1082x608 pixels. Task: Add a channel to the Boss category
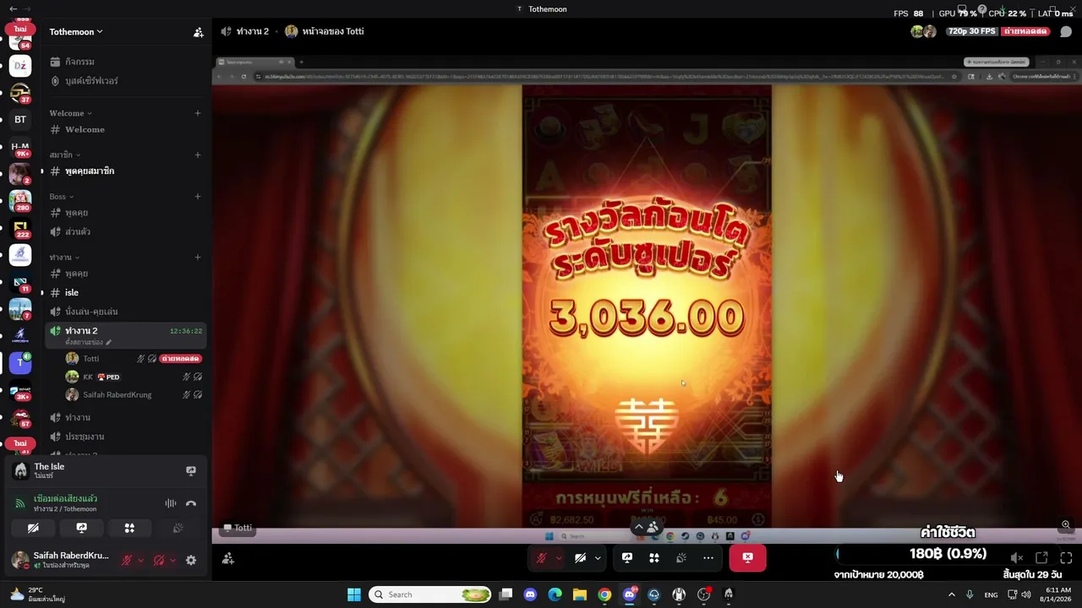[x=198, y=197]
